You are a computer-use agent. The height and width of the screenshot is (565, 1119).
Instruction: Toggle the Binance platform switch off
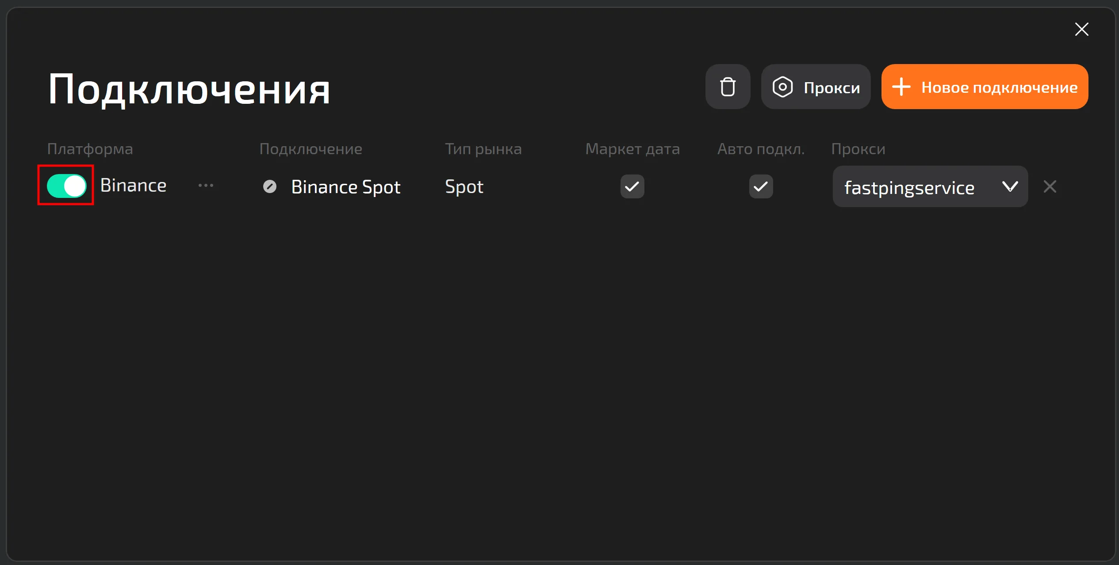coord(66,186)
